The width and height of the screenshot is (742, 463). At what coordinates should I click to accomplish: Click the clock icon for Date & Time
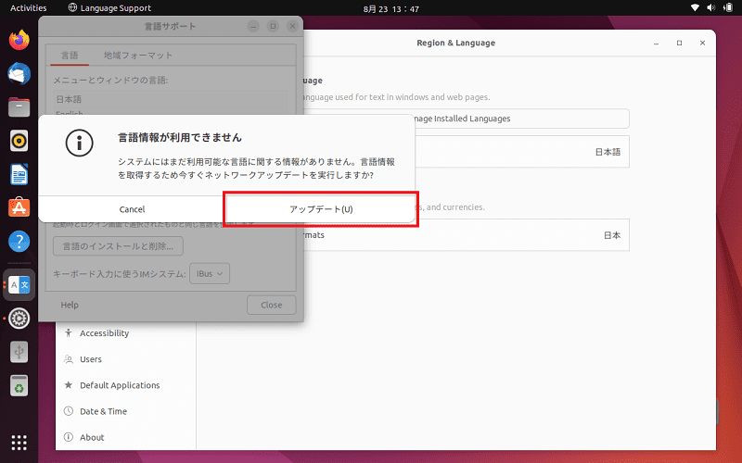(69, 411)
